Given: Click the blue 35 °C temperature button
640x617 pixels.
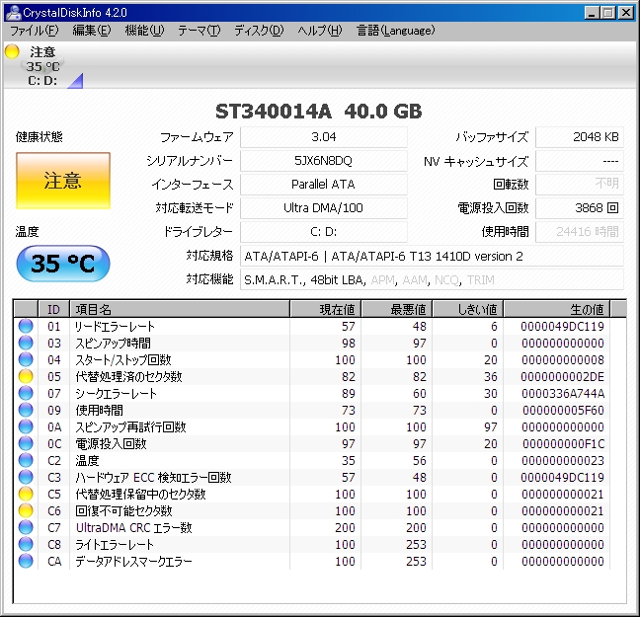Looking at the screenshot, I should click(63, 264).
